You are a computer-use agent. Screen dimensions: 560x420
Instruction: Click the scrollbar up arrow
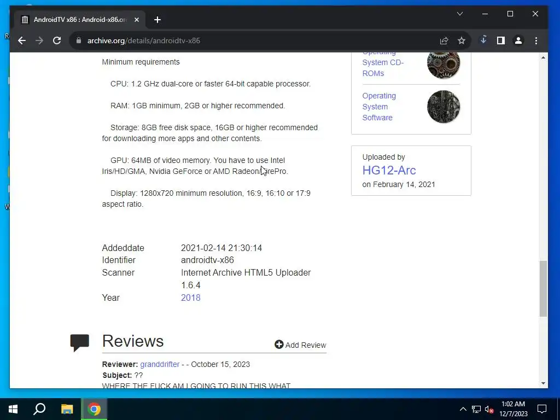(543, 57)
